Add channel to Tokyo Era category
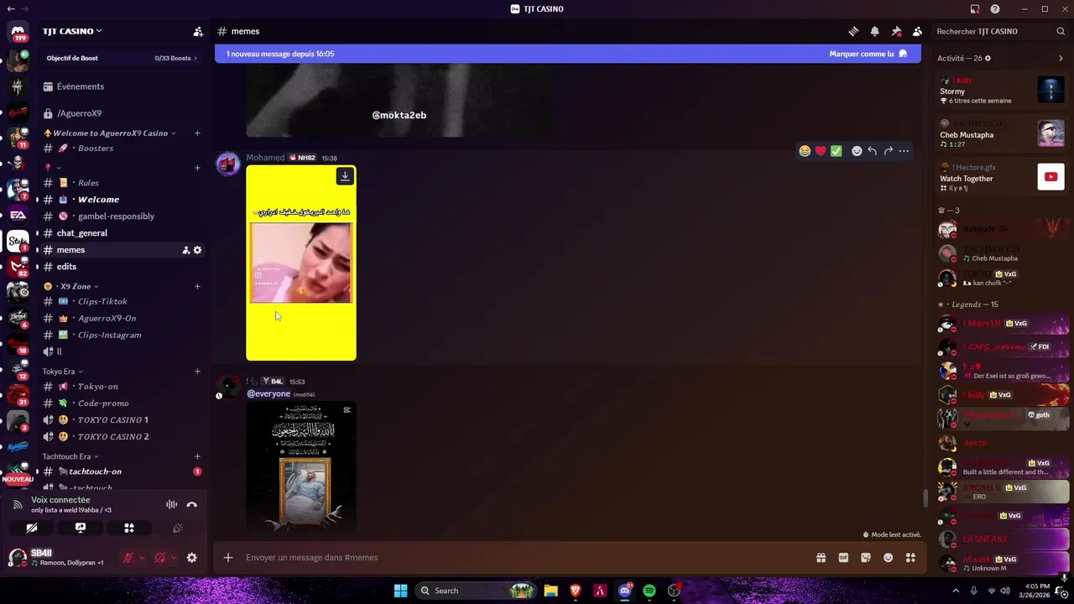Screen dimensions: 1074x604 [197, 372]
